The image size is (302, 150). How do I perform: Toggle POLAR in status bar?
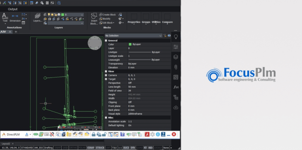point(82,148)
